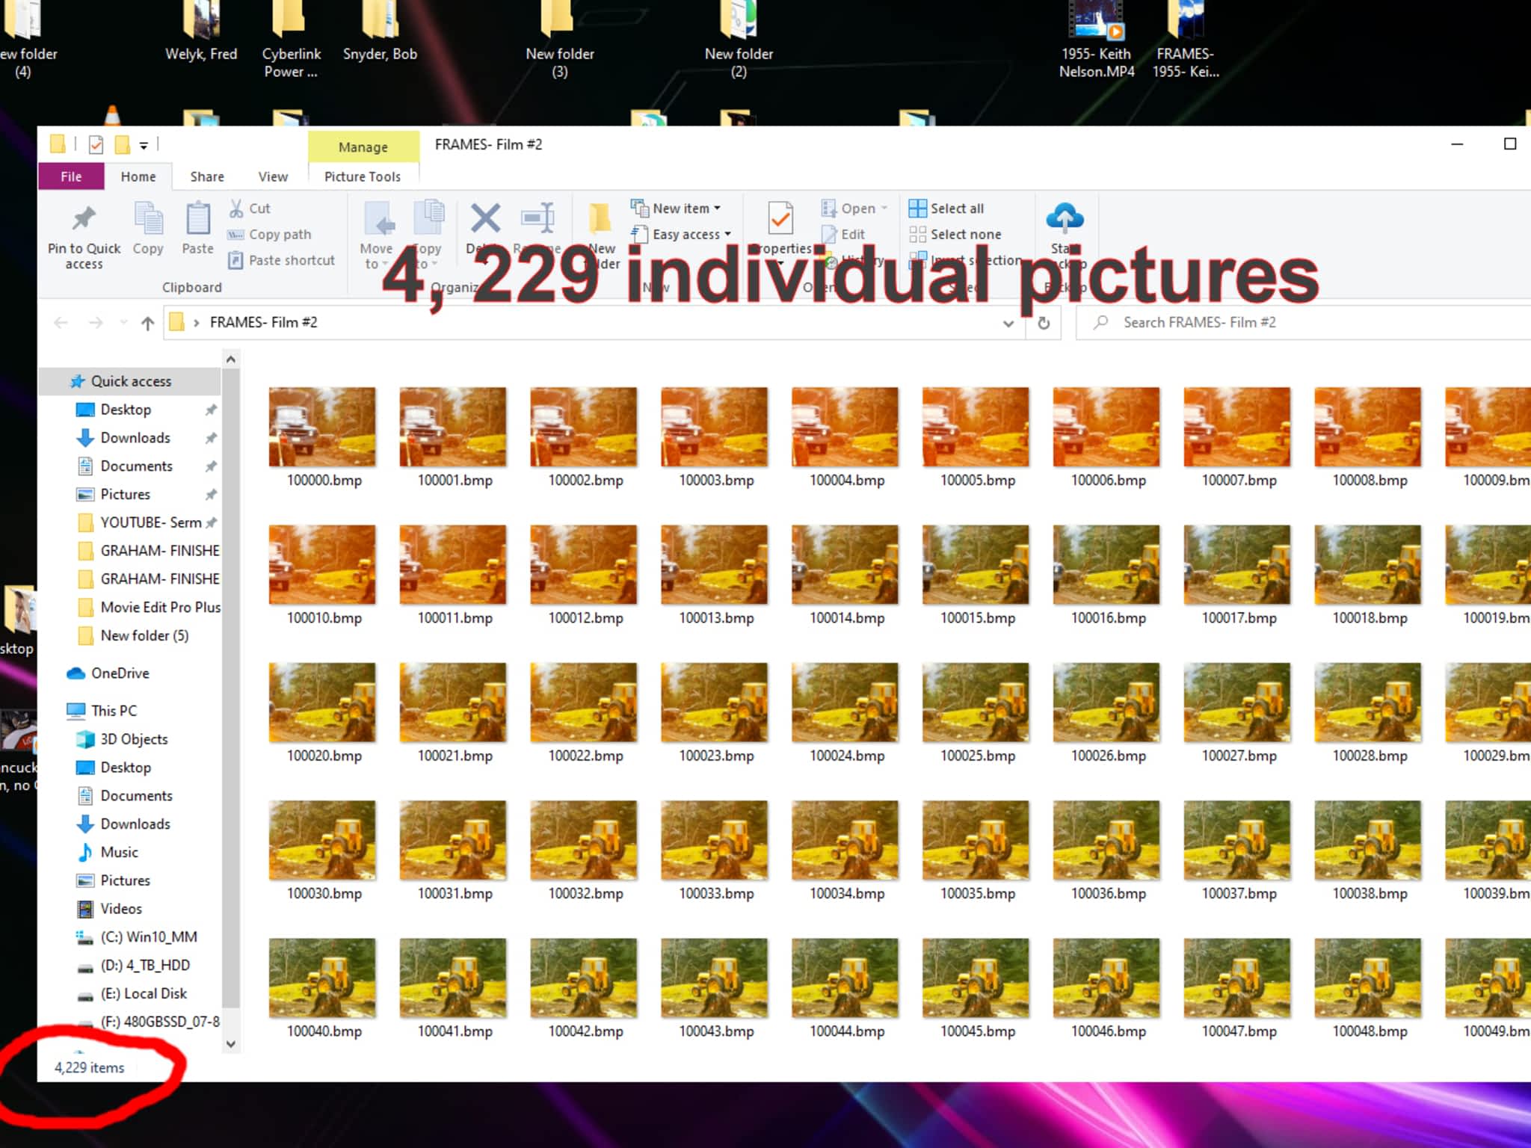Click the navigation pane scroll-down arrow
This screenshot has width=1531, height=1148.
(231, 1044)
